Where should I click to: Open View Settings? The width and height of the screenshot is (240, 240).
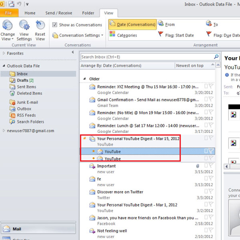[24, 30]
